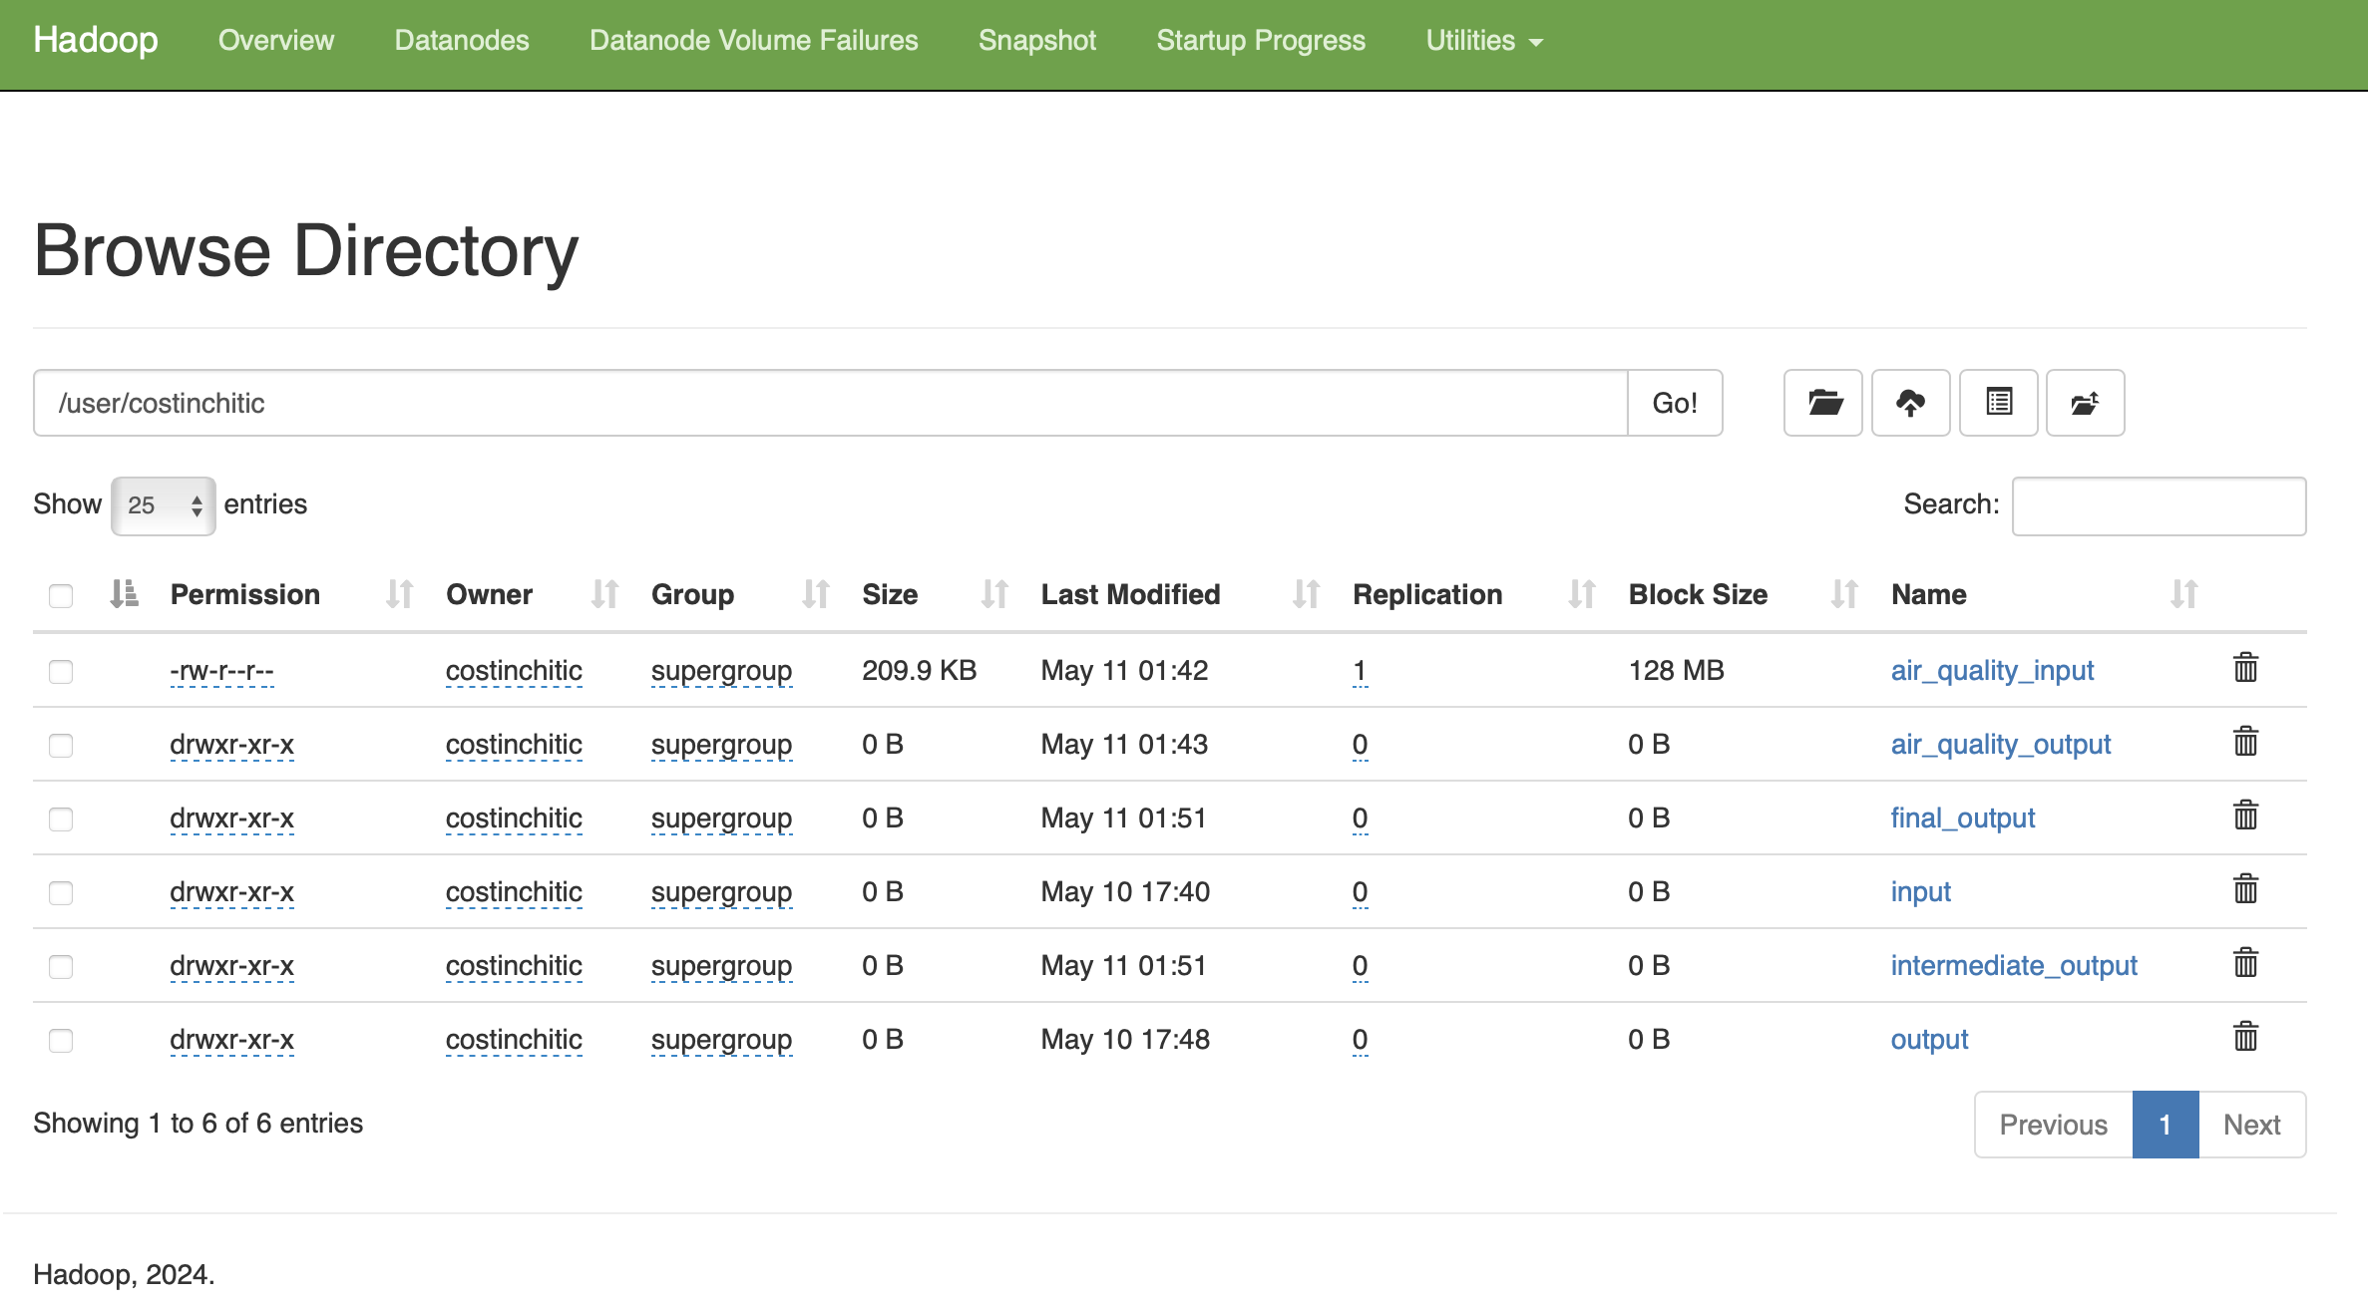Edit owner costinchitic of air_quality_input
Viewport: 2368px width, 1308px height.
coord(514,670)
